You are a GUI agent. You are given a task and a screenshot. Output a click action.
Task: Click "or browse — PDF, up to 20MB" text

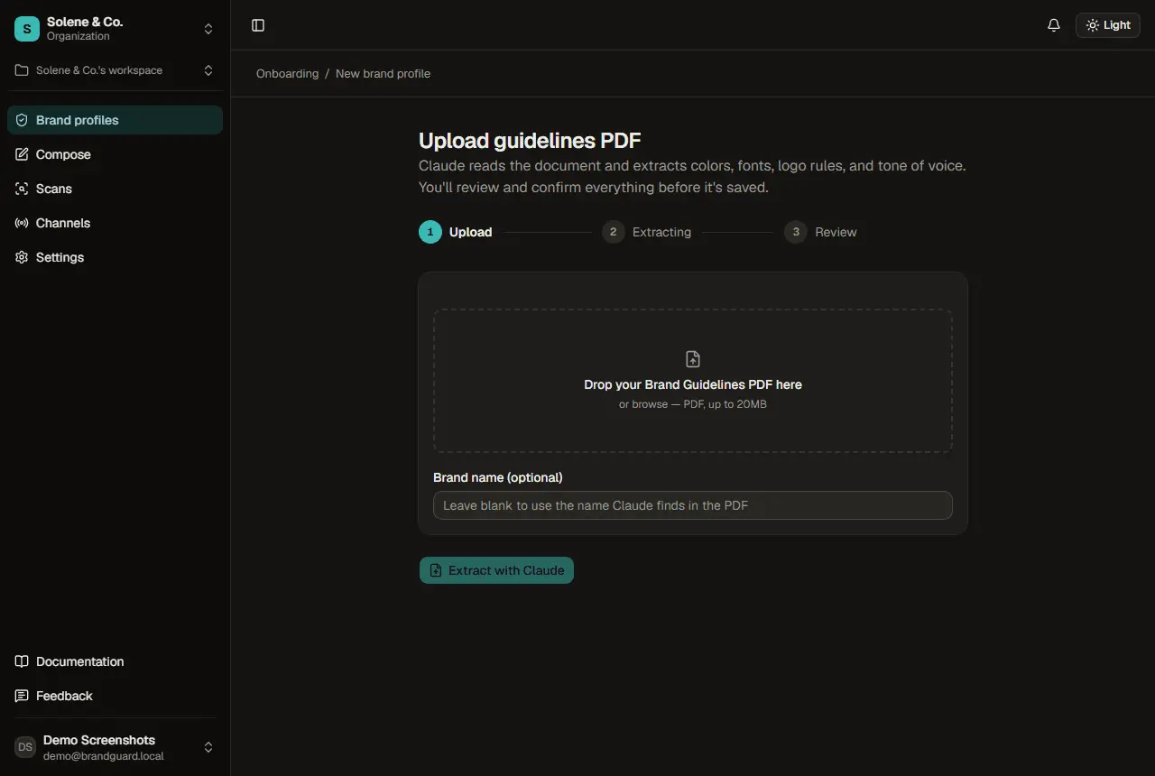pyautogui.click(x=693, y=404)
